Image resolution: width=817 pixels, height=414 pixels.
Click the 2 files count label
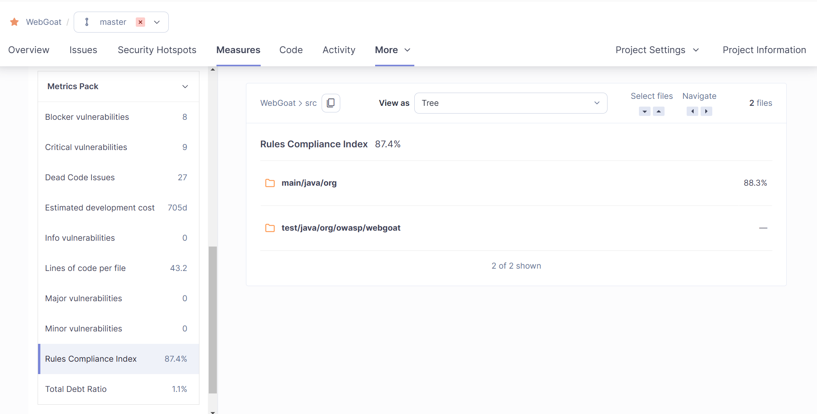(761, 103)
